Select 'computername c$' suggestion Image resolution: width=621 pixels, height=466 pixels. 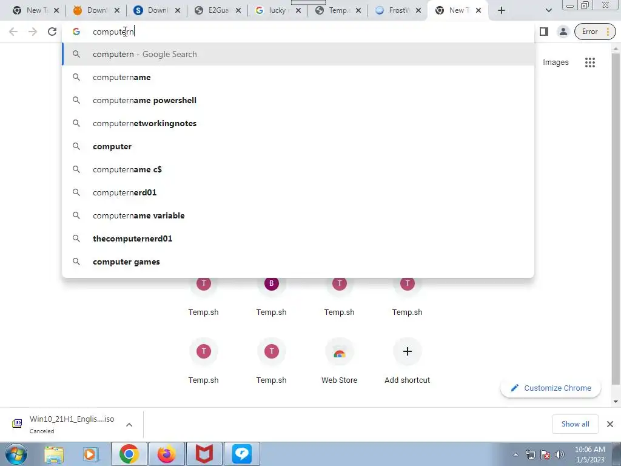[298, 169]
